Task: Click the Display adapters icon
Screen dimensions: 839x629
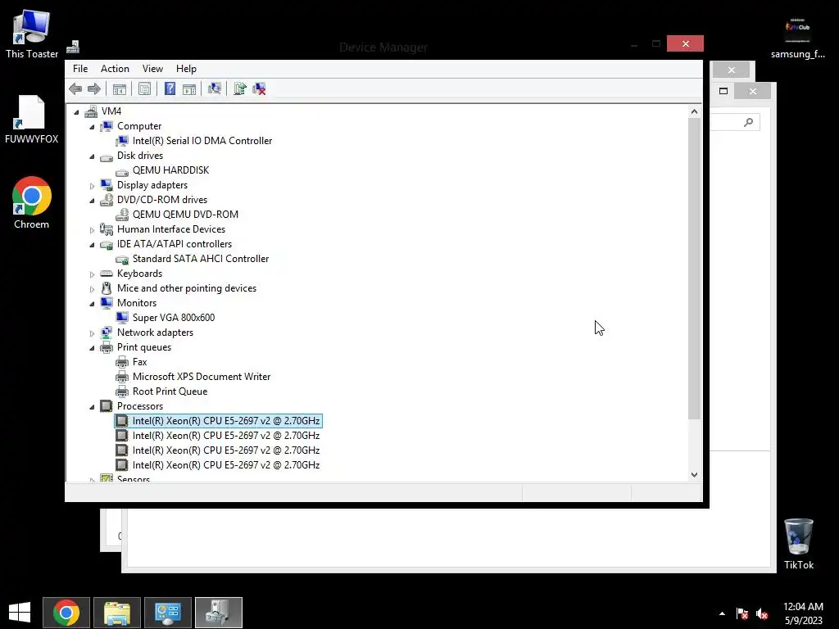Action: click(107, 184)
